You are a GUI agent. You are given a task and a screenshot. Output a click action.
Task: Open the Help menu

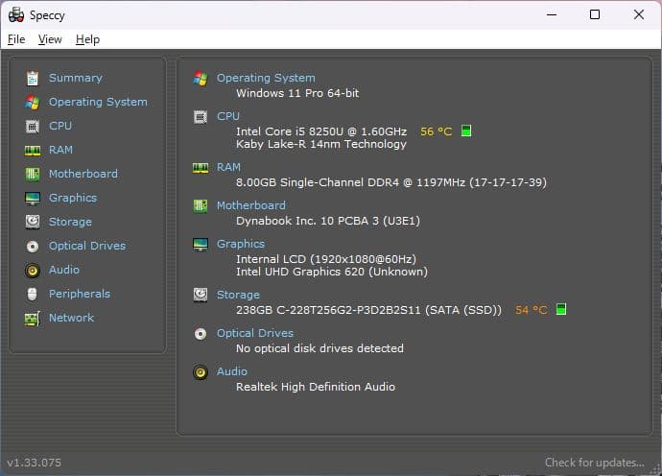[x=88, y=39]
